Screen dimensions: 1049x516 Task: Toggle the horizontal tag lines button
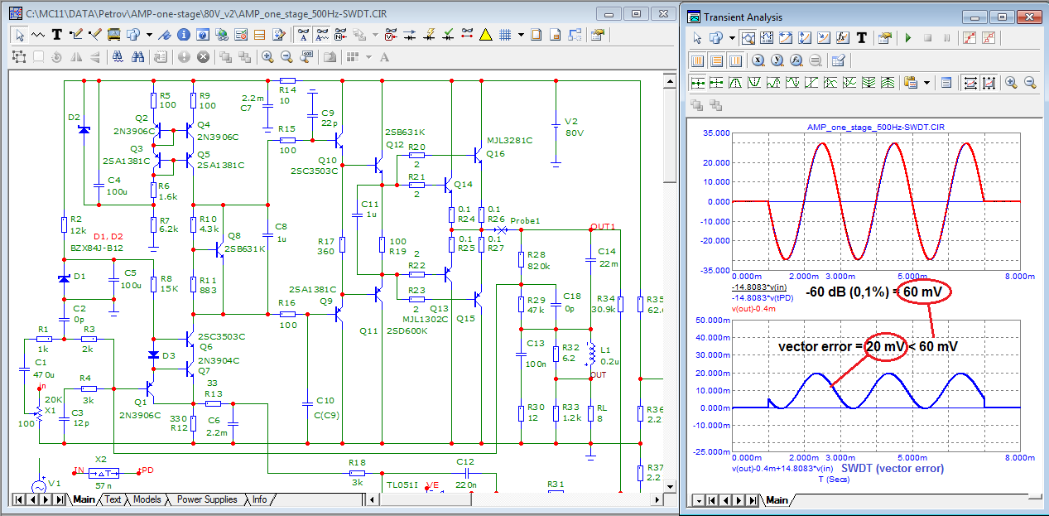(716, 60)
